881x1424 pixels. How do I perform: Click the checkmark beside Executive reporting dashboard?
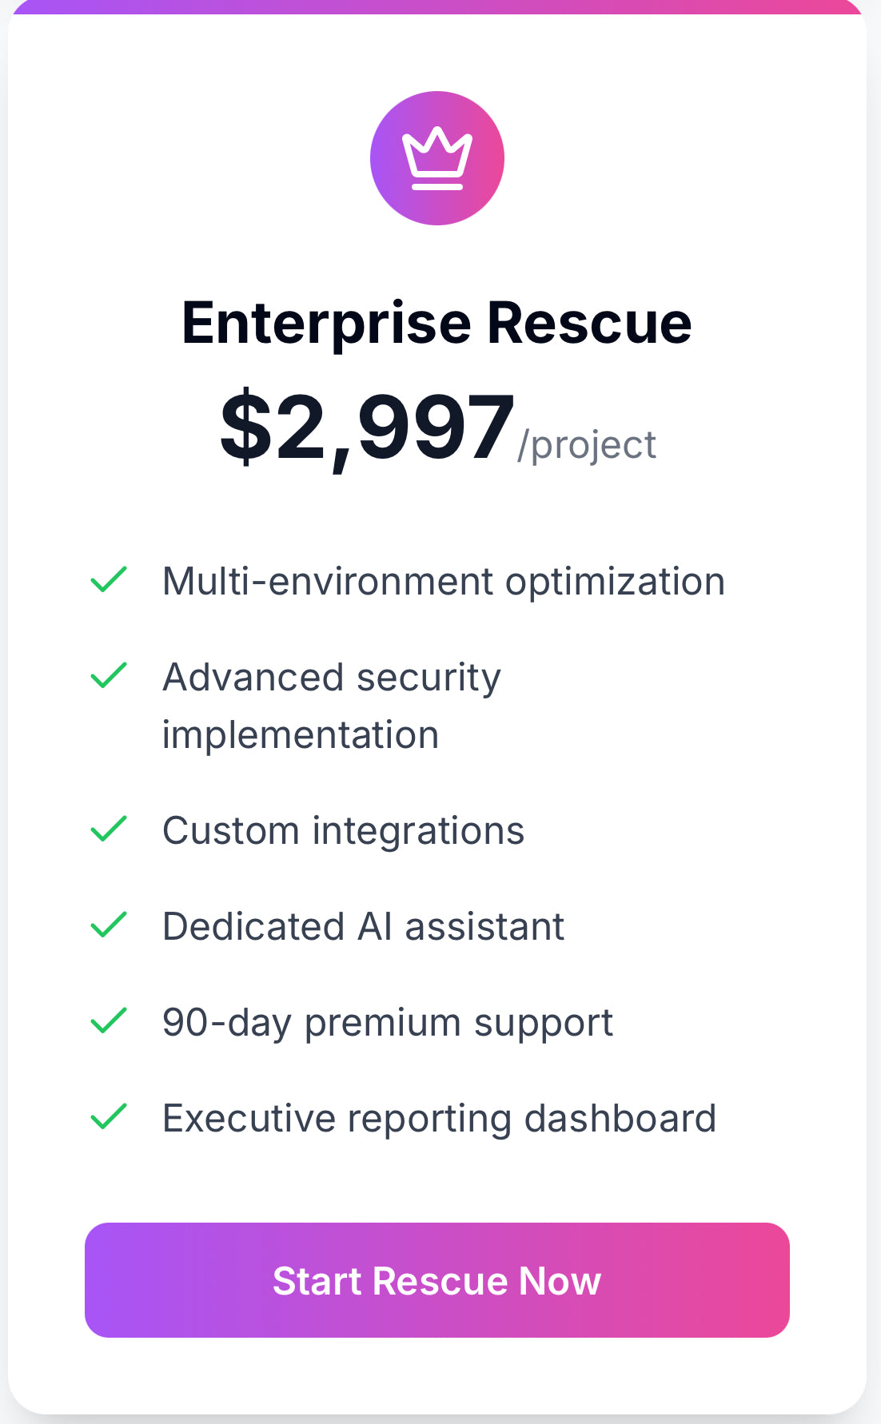tap(110, 1119)
